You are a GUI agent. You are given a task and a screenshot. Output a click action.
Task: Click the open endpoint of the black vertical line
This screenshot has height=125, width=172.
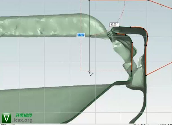click(89, 72)
